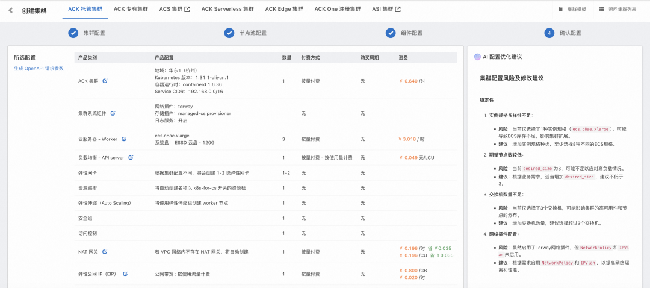Edit the NAT 网关 configuration
Viewport: 650px width, 288px height.
click(105, 251)
